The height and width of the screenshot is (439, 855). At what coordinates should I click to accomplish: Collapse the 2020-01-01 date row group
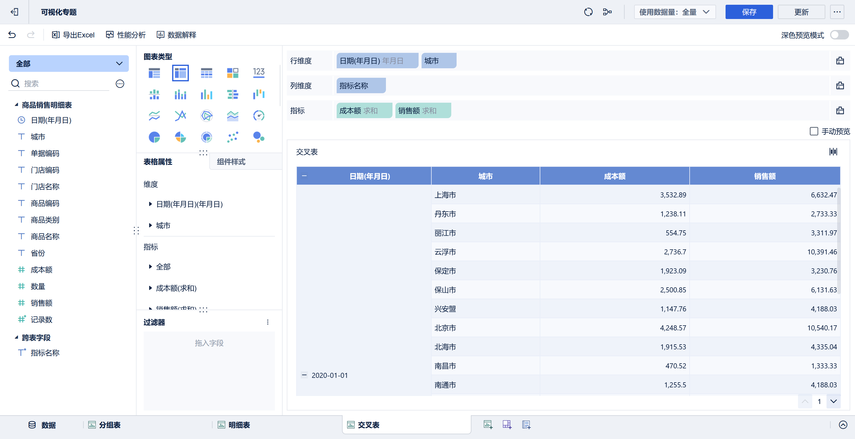pos(304,375)
